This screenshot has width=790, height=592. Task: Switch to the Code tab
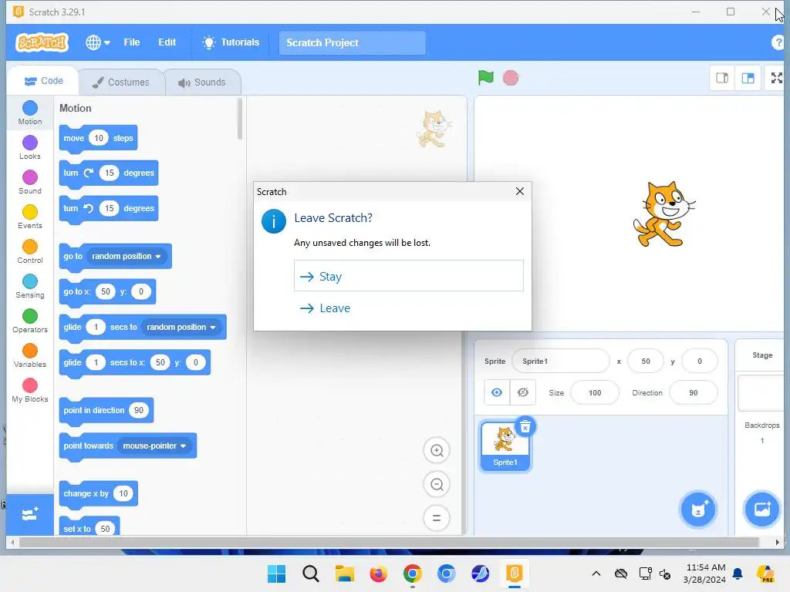point(43,81)
